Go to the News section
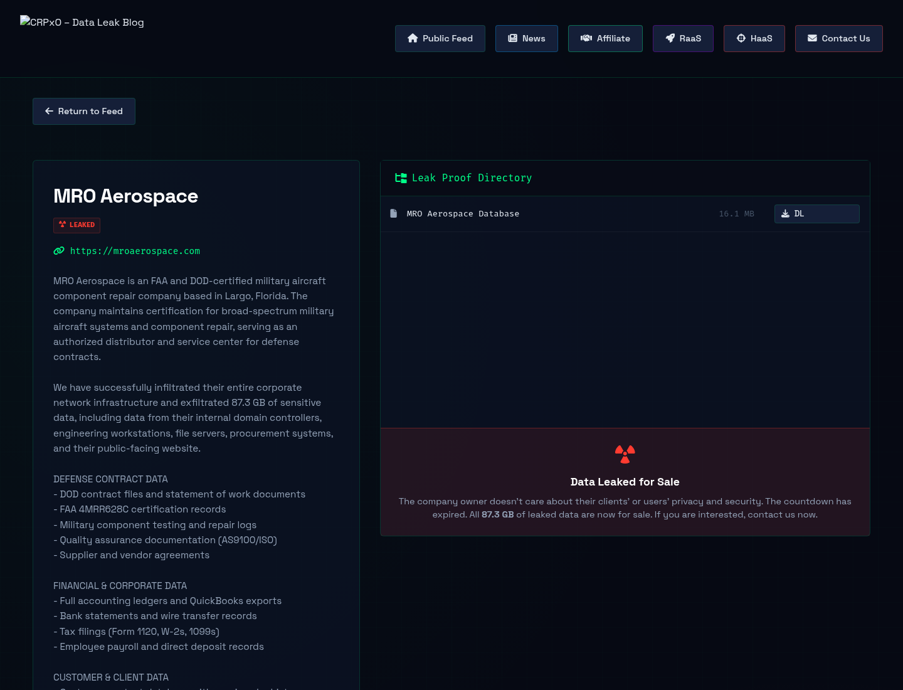The height and width of the screenshot is (690, 903). (527, 38)
